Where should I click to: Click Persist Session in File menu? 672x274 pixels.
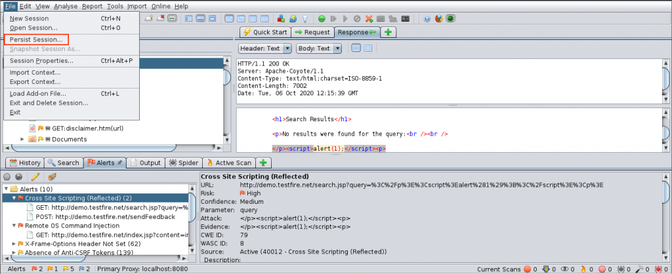tap(36, 39)
